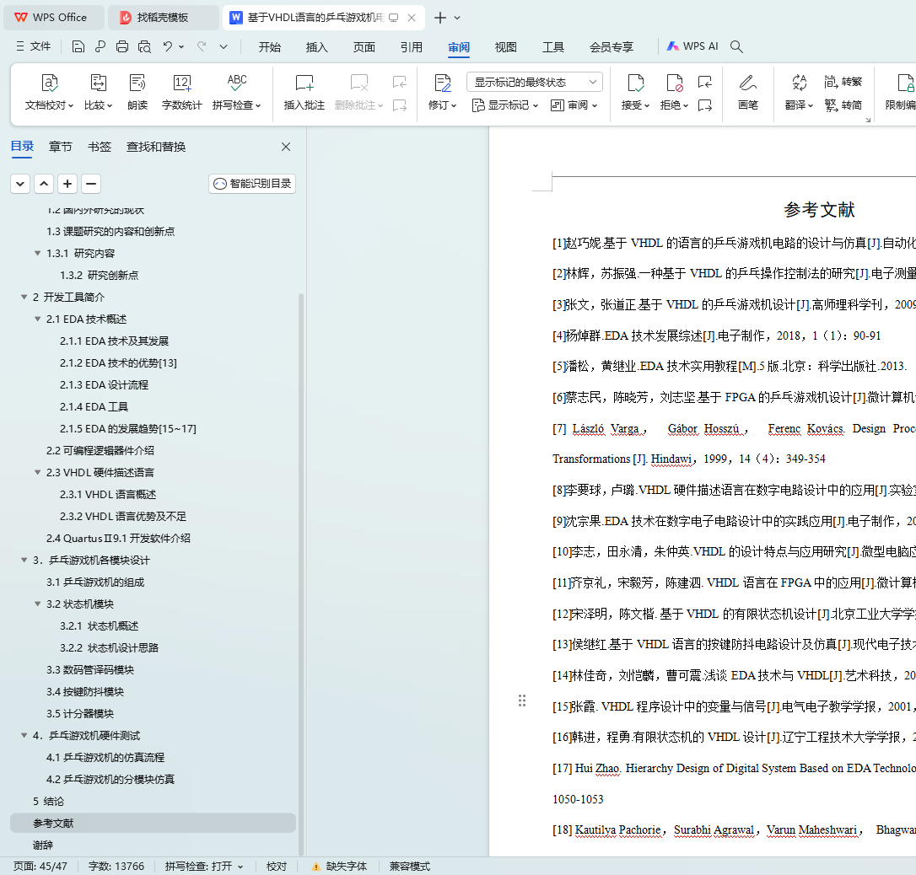Collapse the 3. 乒乓游戏机各模块设计 node
The width and height of the screenshot is (916, 875).
24,560
